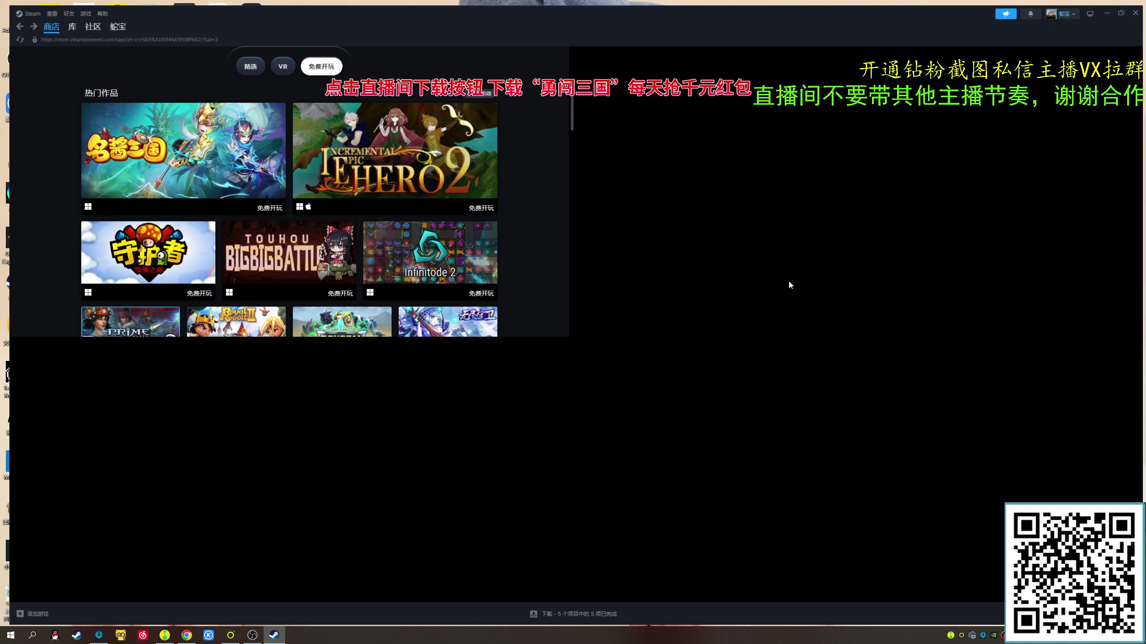Open the Steam menu

(x=29, y=14)
